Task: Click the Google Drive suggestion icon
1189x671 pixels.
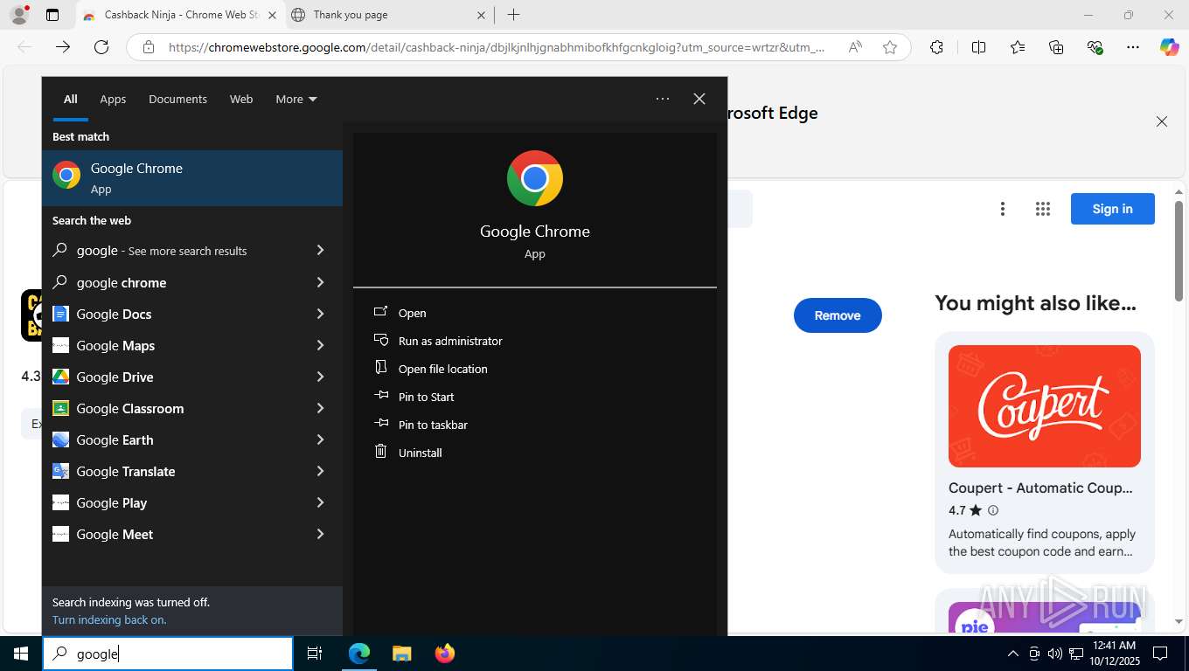Action: pos(60,377)
